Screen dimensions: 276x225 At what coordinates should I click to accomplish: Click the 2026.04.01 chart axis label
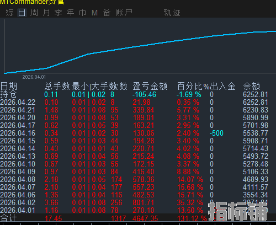34,77
